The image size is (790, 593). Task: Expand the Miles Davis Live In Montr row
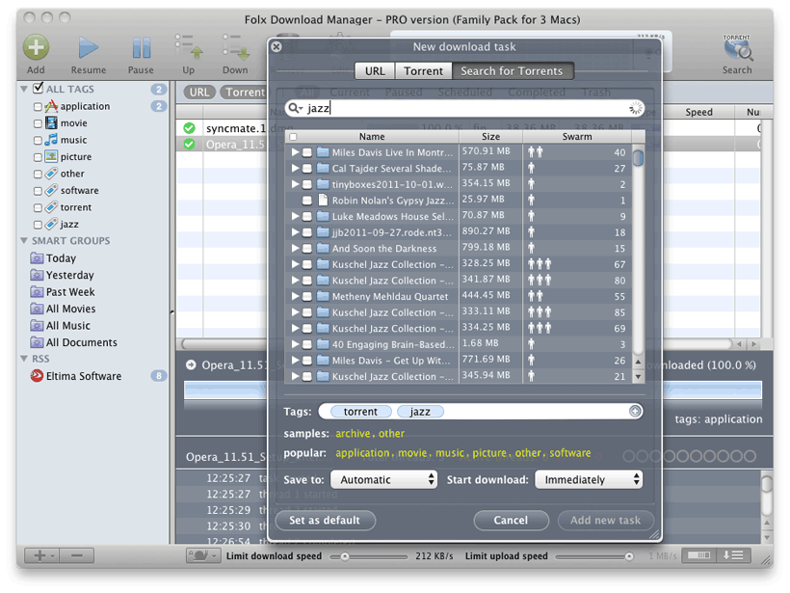(x=295, y=151)
